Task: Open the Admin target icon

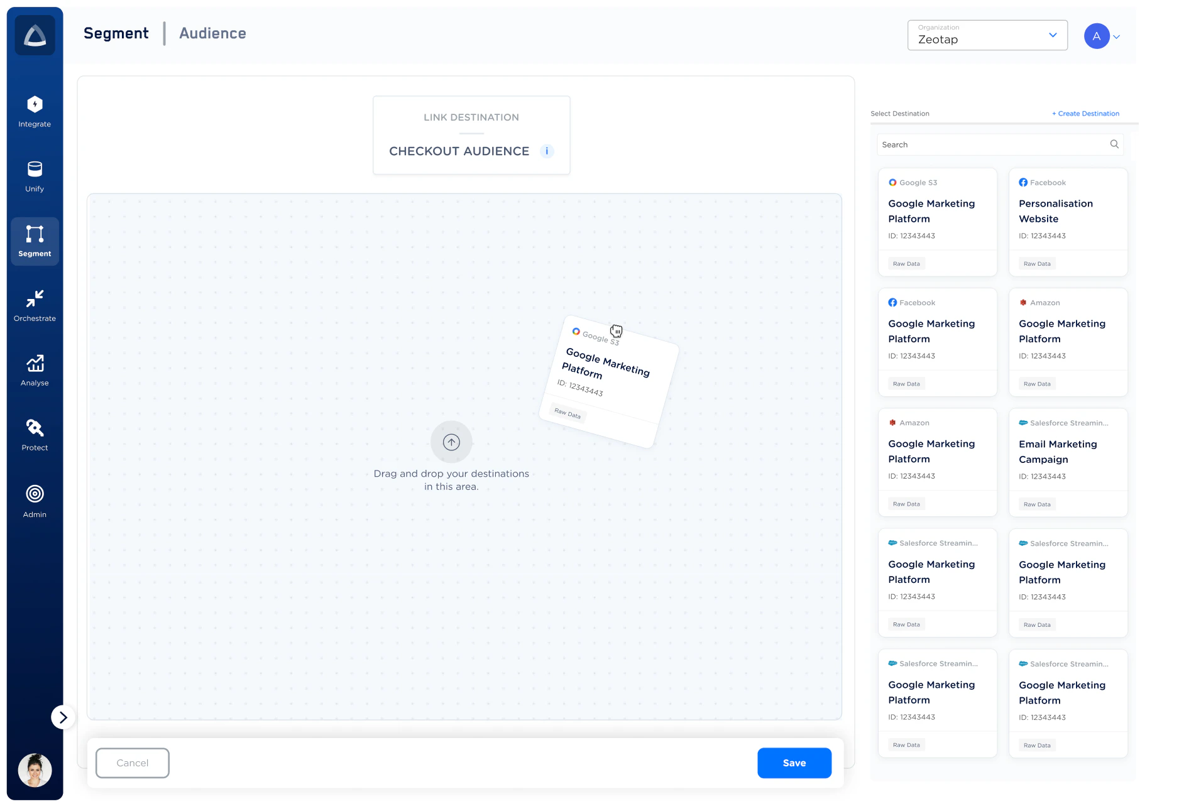Action: click(35, 494)
